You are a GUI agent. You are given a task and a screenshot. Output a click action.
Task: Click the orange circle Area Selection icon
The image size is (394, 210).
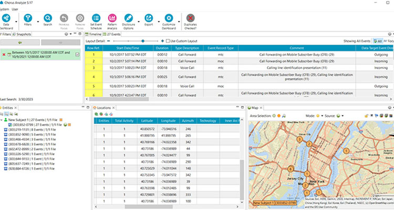pyautogui.click(x=279, y=116)
